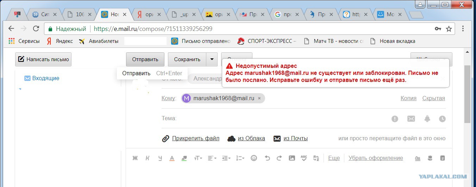The width and height of the screenshot is (476, 187).
Task: Add a Копия recipient field
Action: (408, 98)
